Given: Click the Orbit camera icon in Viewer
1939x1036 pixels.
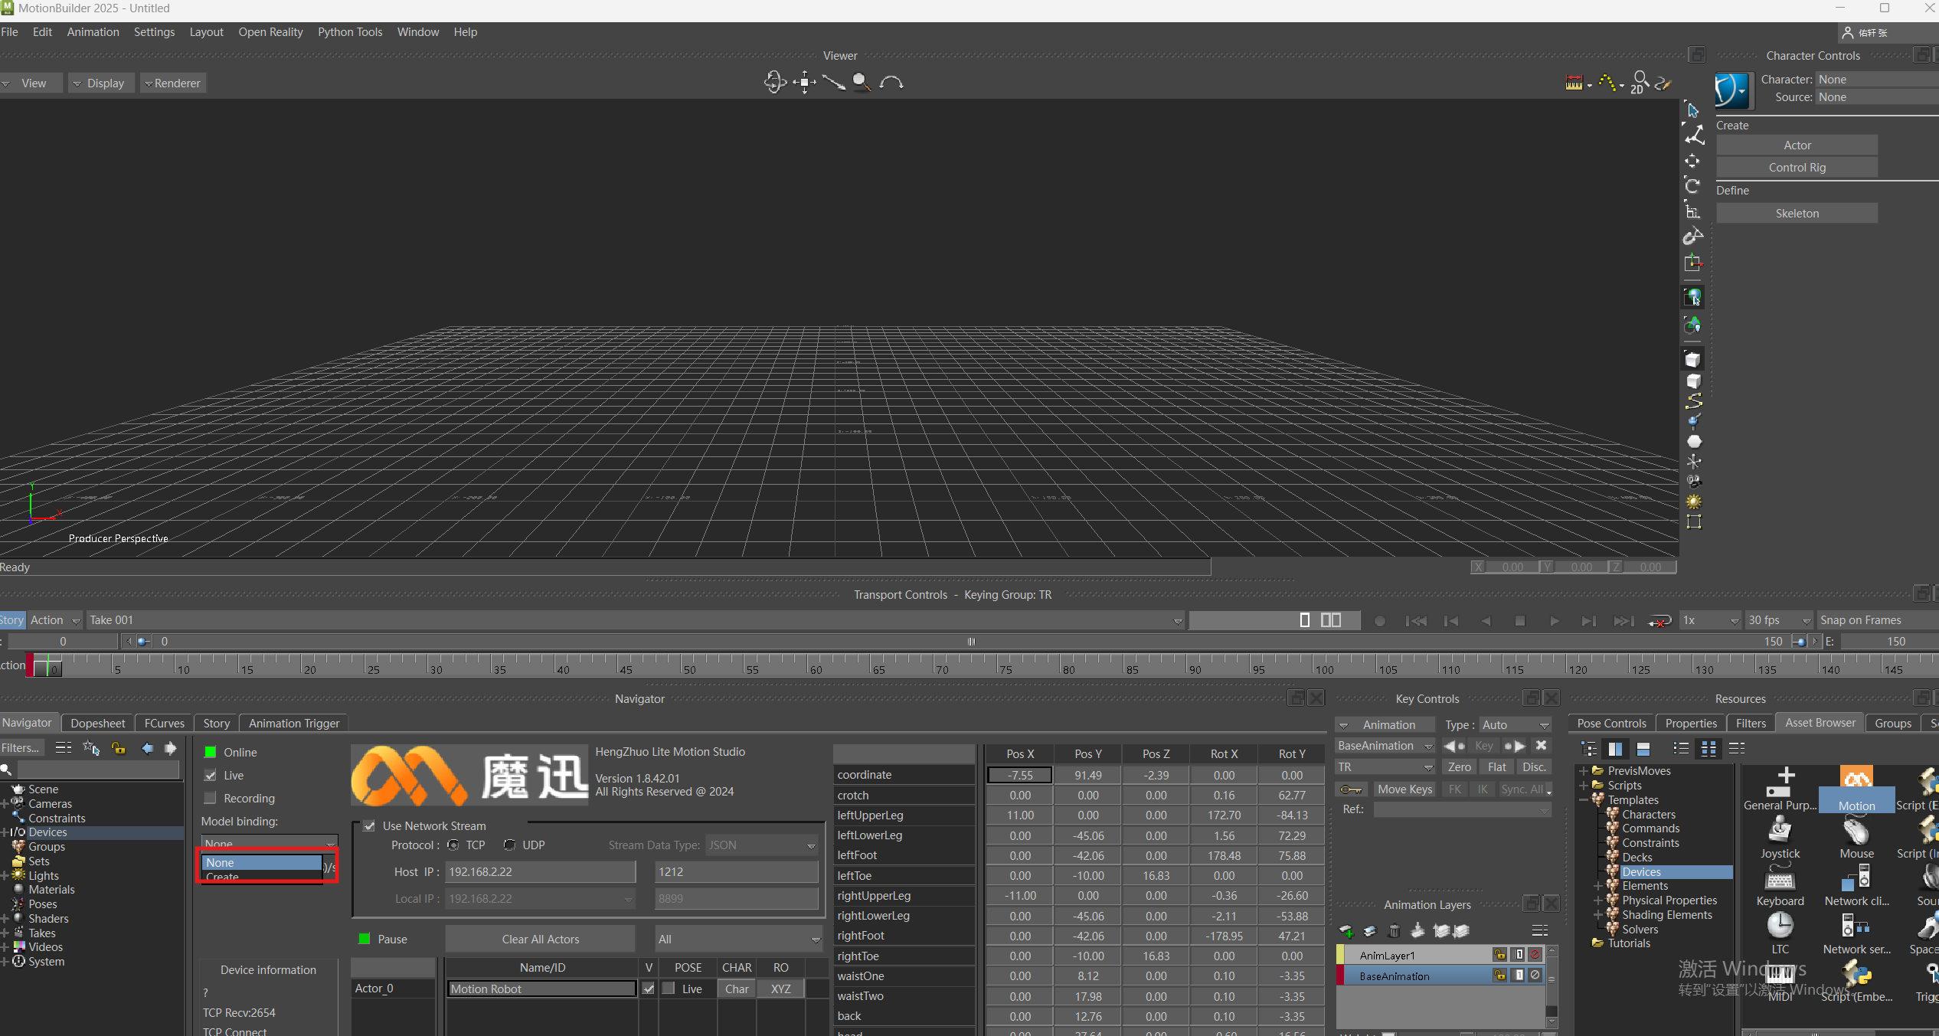Looking at the screenshot, I should (x=775, y=82).
